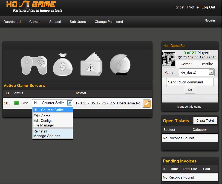Screen dimensions: 222x184
Task: Click the Total Due column header
Action: pos(190,169)
